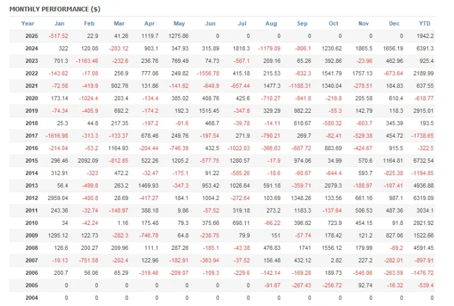The height and width of the screenshot is (306, 454).
Task: Click the YTD column header
Action: coord(424,23)
